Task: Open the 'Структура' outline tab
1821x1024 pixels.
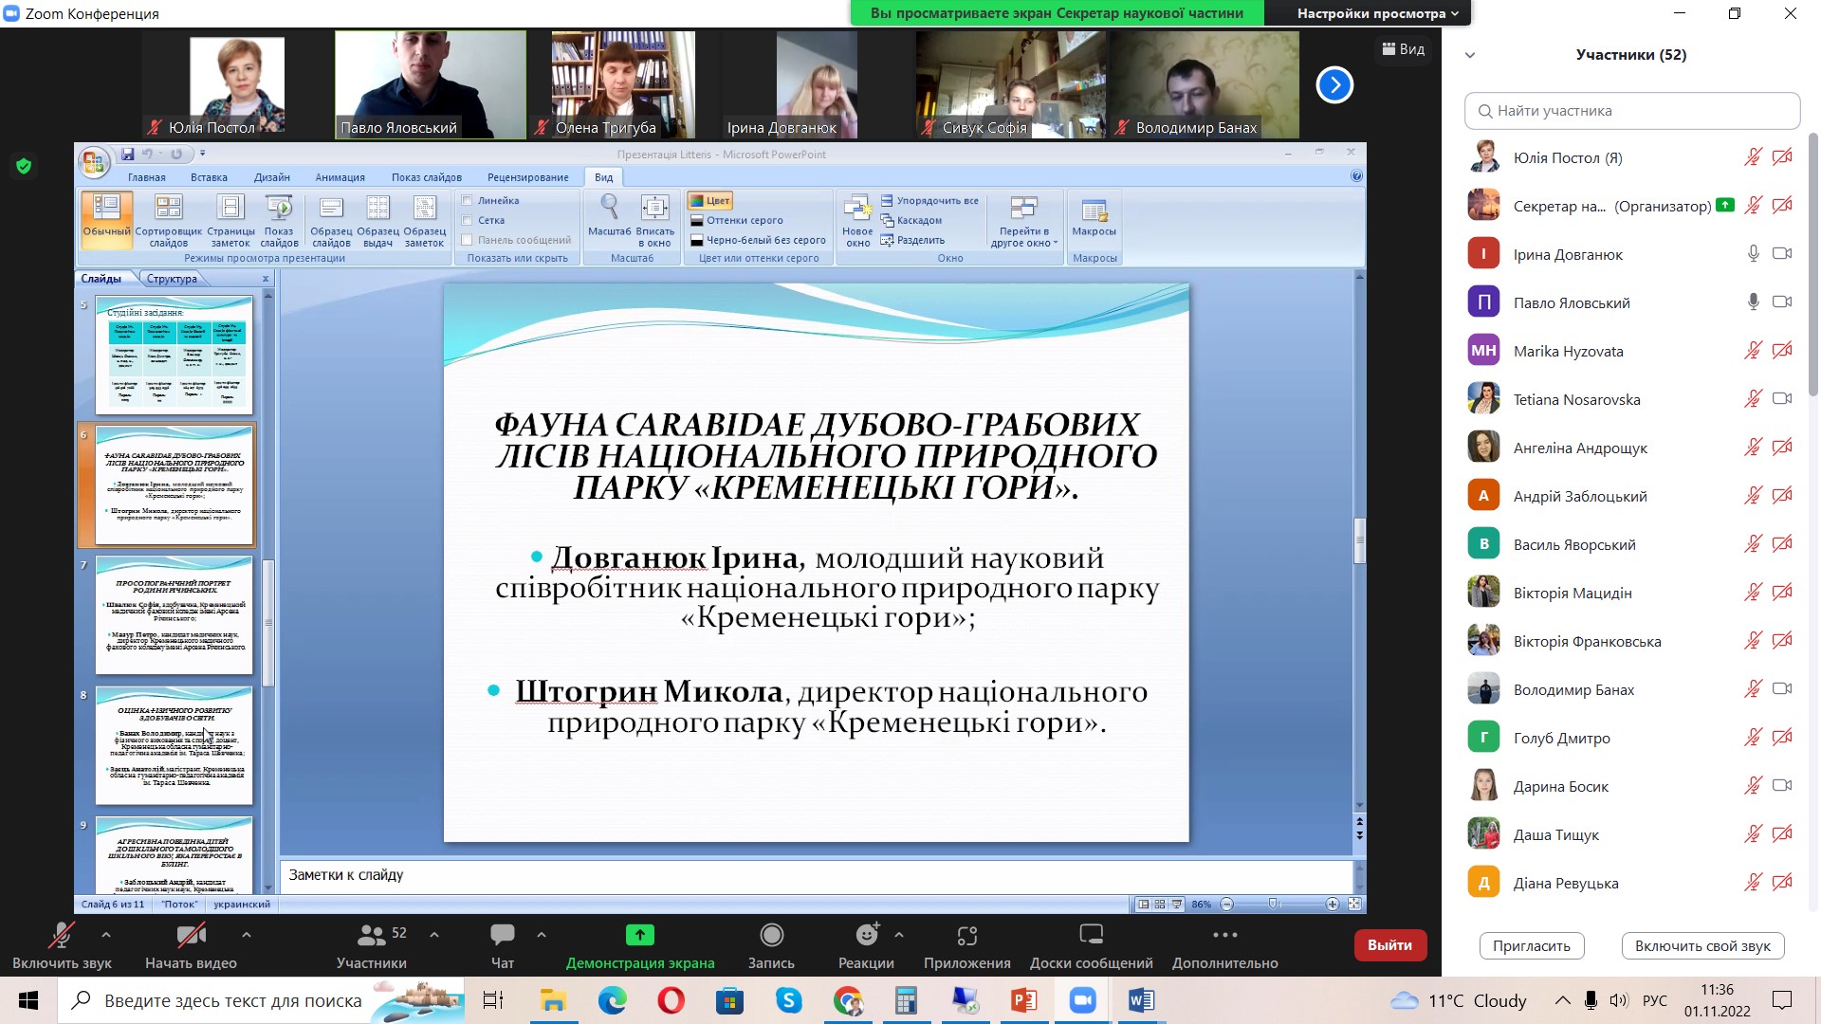Action: 172,279
